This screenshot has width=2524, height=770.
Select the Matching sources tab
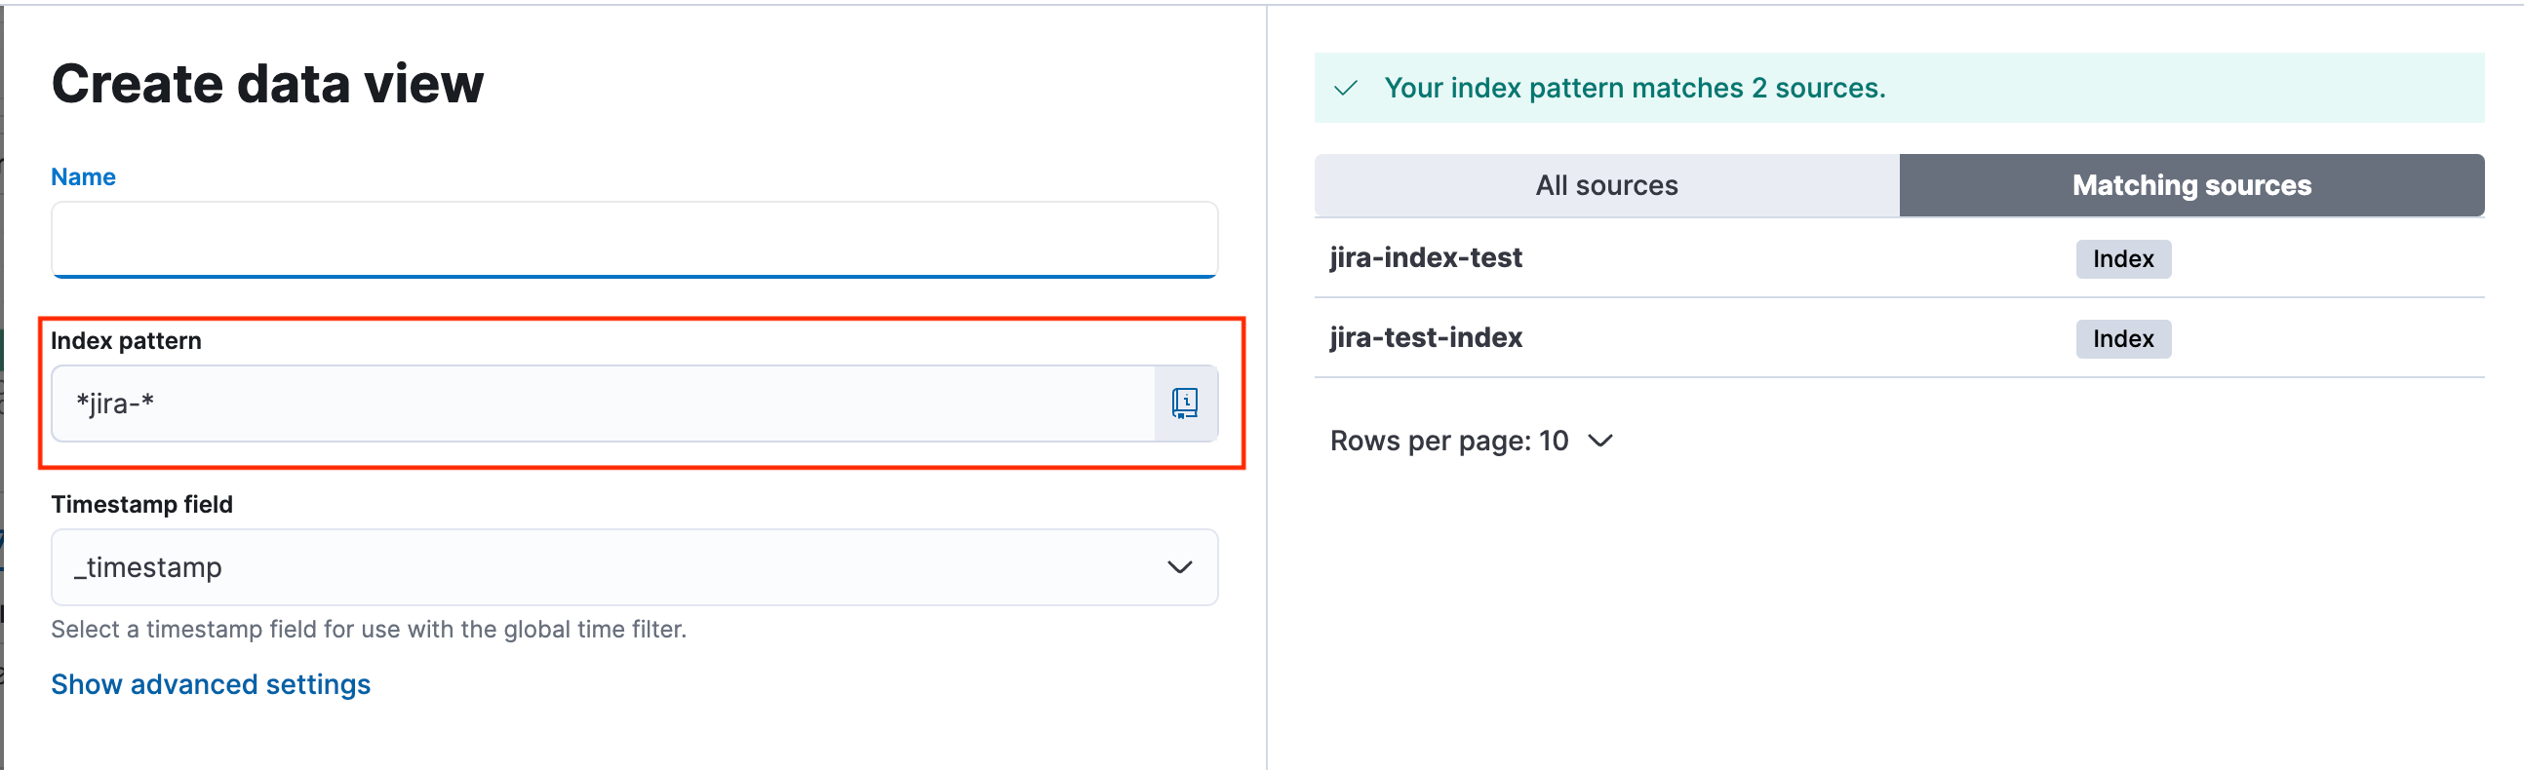[x=2190, y=185]
